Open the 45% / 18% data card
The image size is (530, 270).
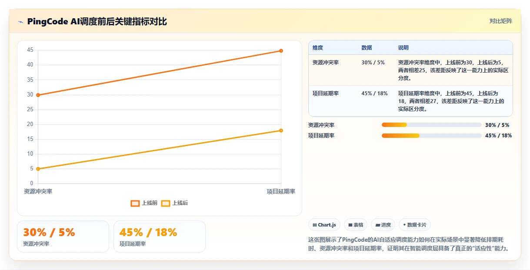[x=160, y=237]
